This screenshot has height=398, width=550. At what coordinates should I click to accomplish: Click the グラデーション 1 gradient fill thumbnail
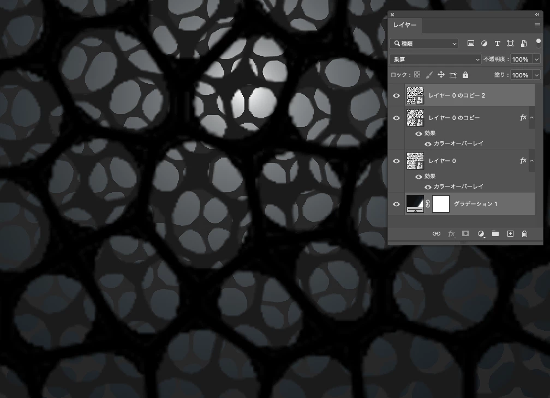(415, 204)
